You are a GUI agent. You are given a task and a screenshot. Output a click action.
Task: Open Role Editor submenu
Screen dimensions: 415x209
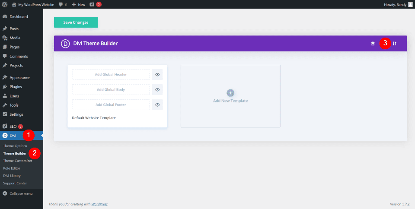12,168
